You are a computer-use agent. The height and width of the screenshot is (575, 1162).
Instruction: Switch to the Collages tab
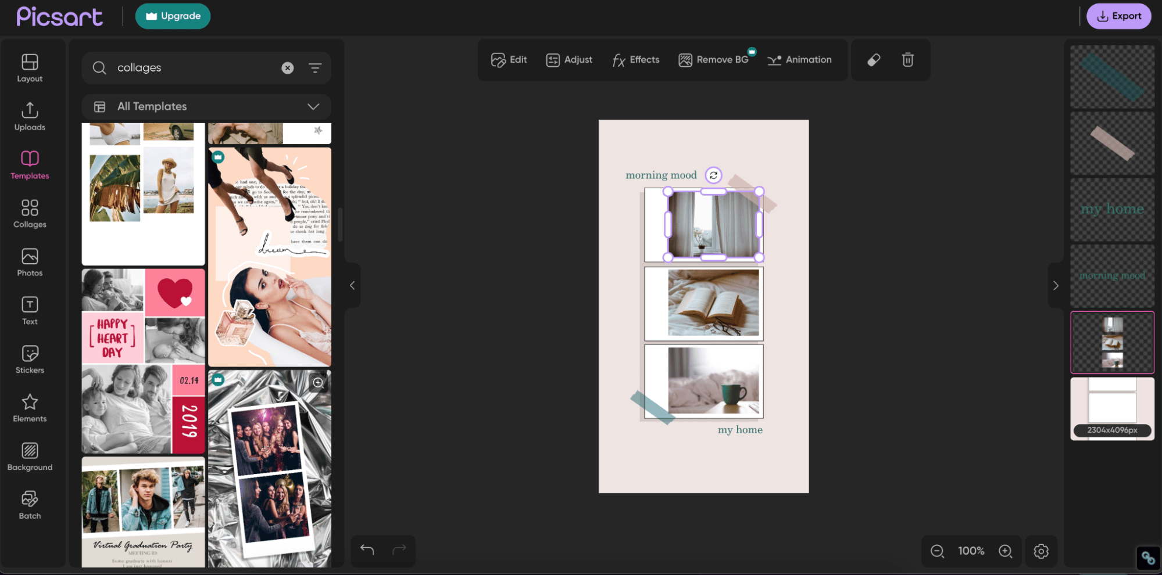30,214
